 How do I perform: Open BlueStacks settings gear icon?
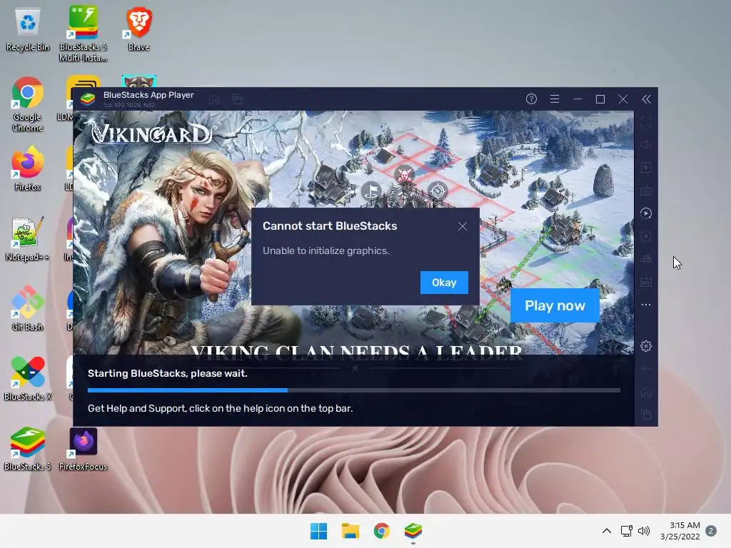(645, 346)
